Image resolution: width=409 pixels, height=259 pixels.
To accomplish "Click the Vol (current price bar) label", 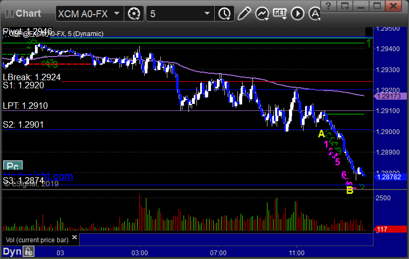I will (37, 240).
